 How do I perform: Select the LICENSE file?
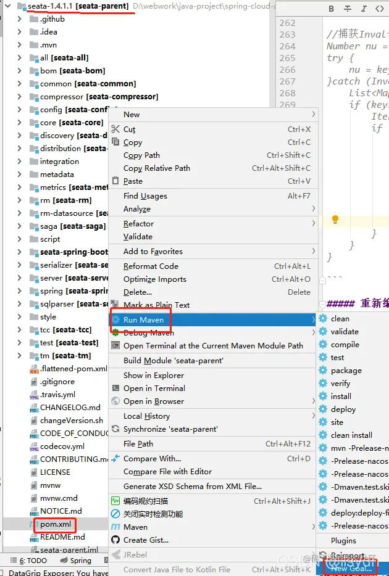55,472
